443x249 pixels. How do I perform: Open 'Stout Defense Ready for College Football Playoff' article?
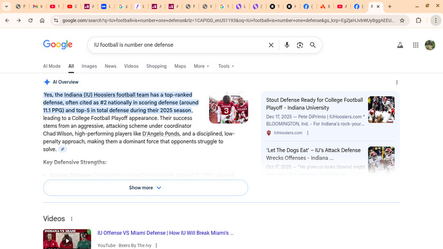click(x=315, y=104)
